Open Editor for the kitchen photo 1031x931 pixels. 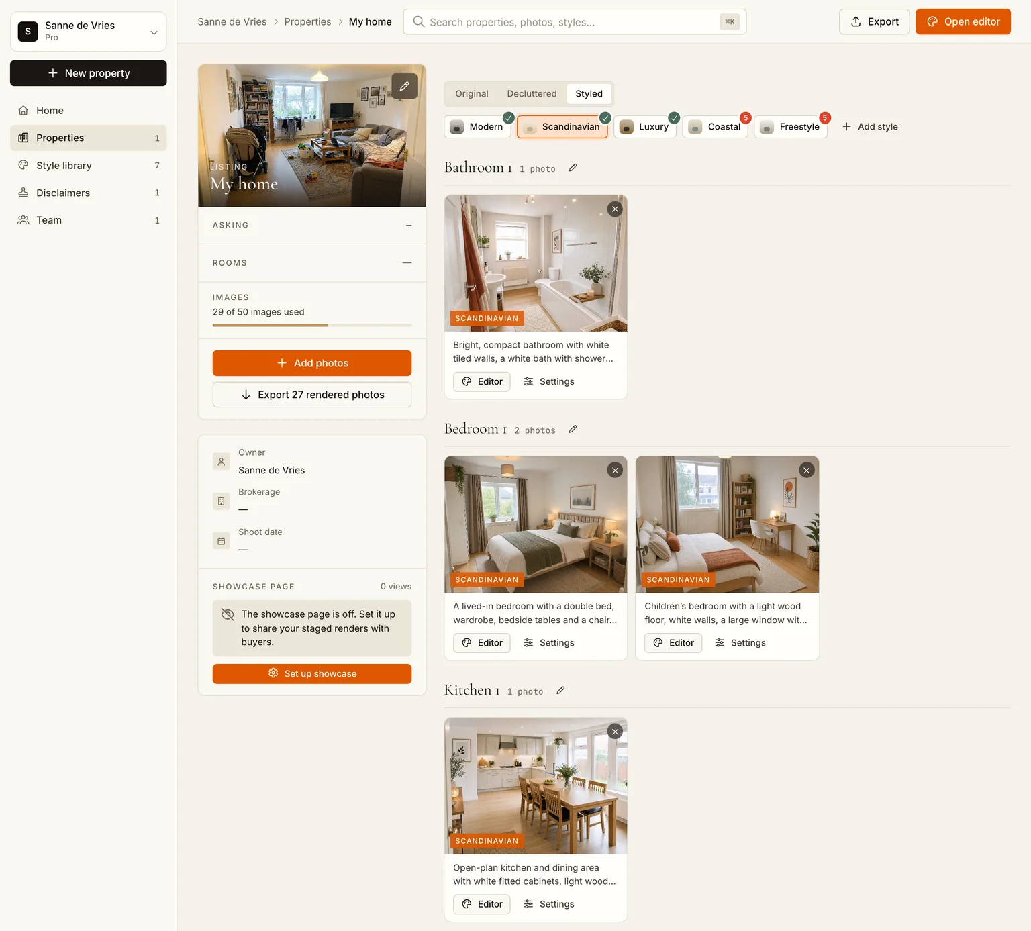[482, 904]
